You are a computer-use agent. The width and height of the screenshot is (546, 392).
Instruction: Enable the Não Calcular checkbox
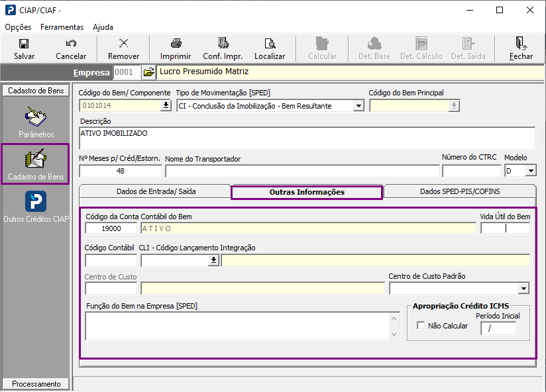[421, 326]
